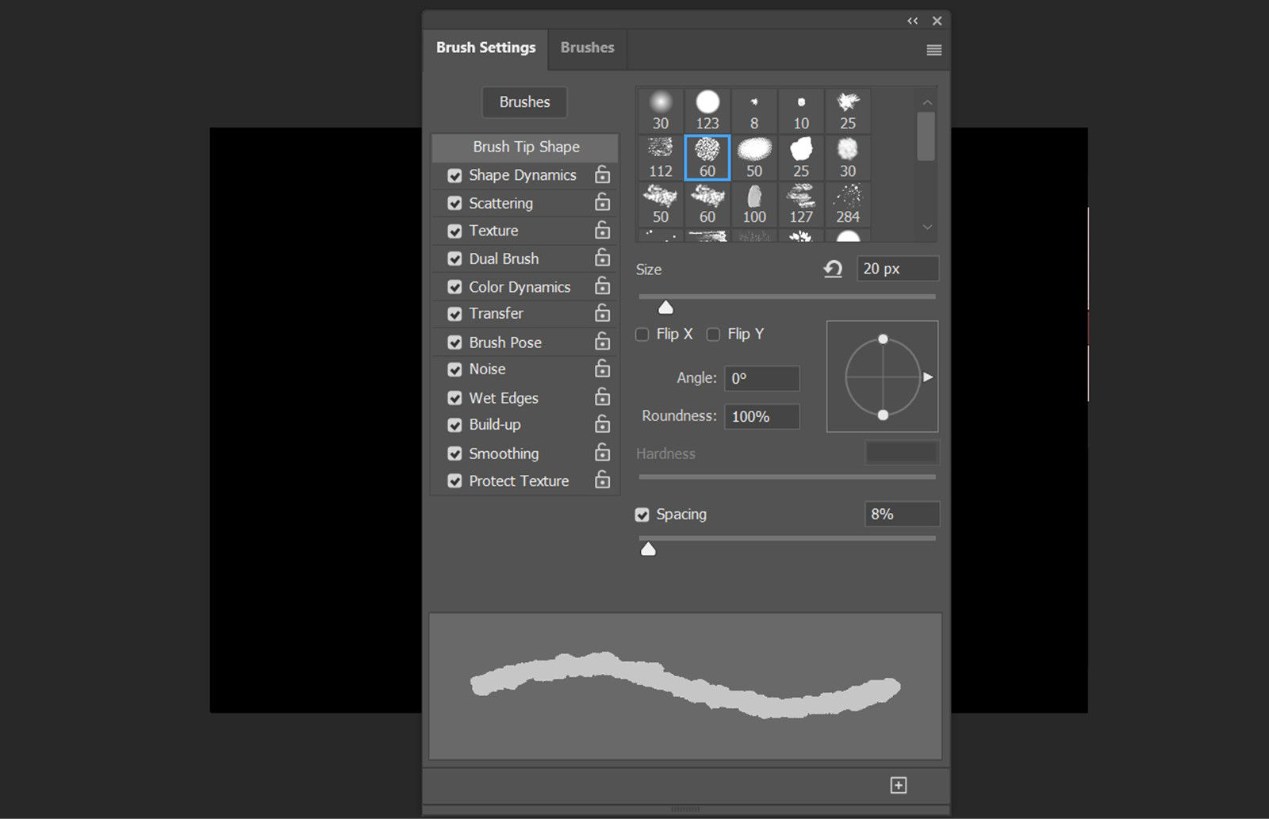Enable the Flip X option

click(x=642, y=335)
